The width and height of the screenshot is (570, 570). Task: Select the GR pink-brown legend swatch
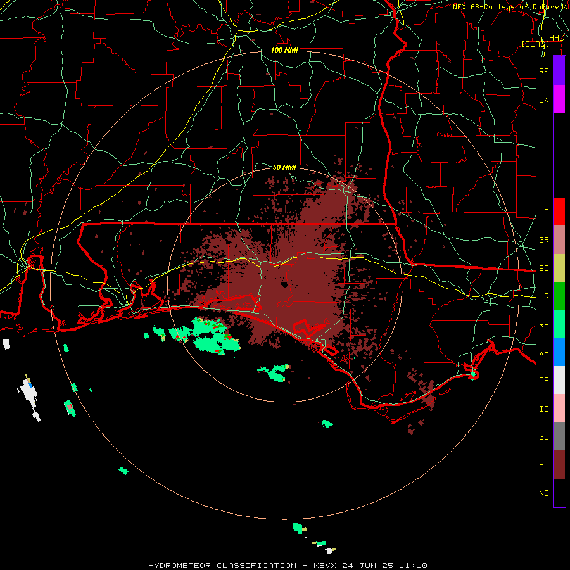pos(559,240)
